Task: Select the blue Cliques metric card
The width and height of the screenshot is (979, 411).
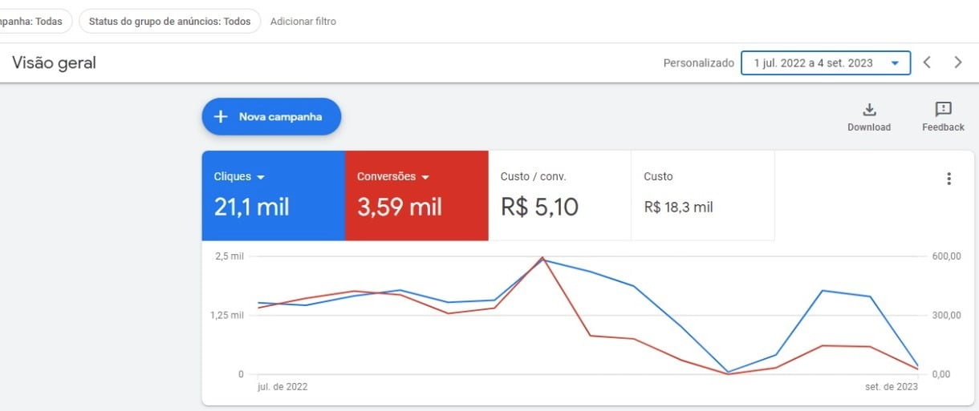Action: tap(274, 195)
